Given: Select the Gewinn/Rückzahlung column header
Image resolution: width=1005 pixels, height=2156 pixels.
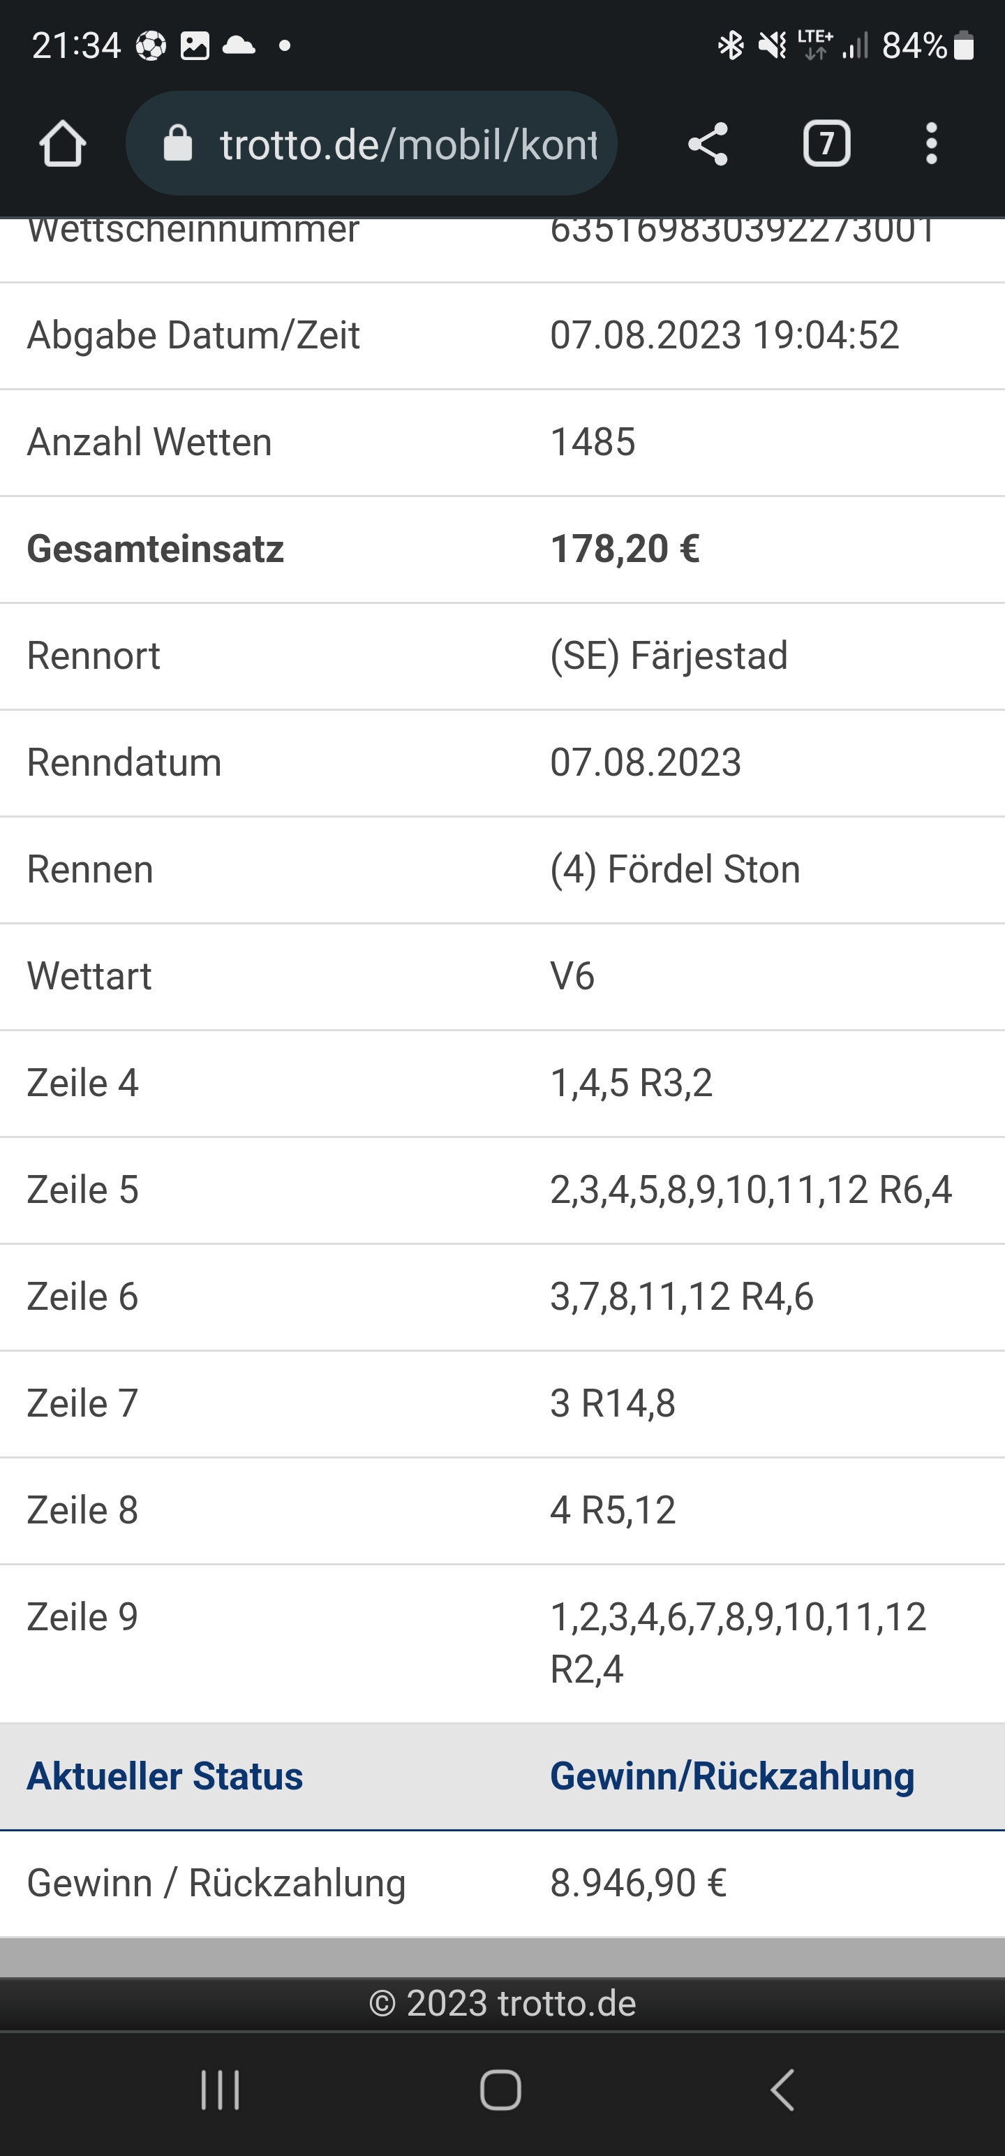Looking at the screenshot, I should pos(732,1775).
